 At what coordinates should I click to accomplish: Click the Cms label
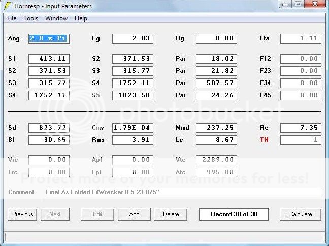(98, 128)
